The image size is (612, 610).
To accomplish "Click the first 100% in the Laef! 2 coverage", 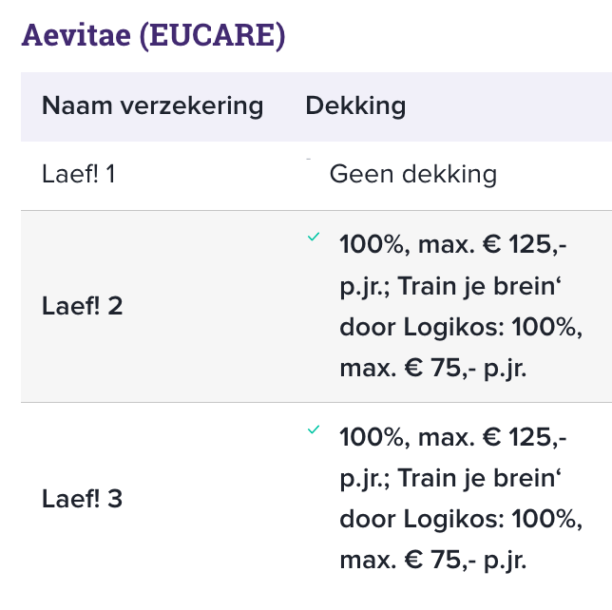I will click(371, 245).
